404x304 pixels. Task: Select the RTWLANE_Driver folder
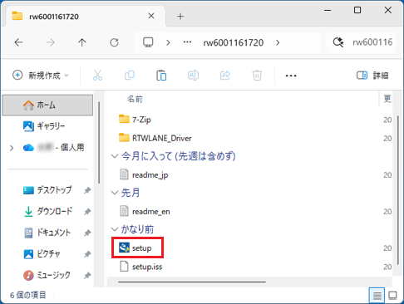[x=155, y=138]
